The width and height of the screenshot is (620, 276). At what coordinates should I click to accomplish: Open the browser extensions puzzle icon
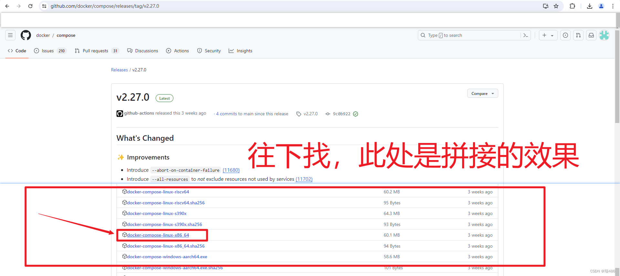(x=572, y=6)
